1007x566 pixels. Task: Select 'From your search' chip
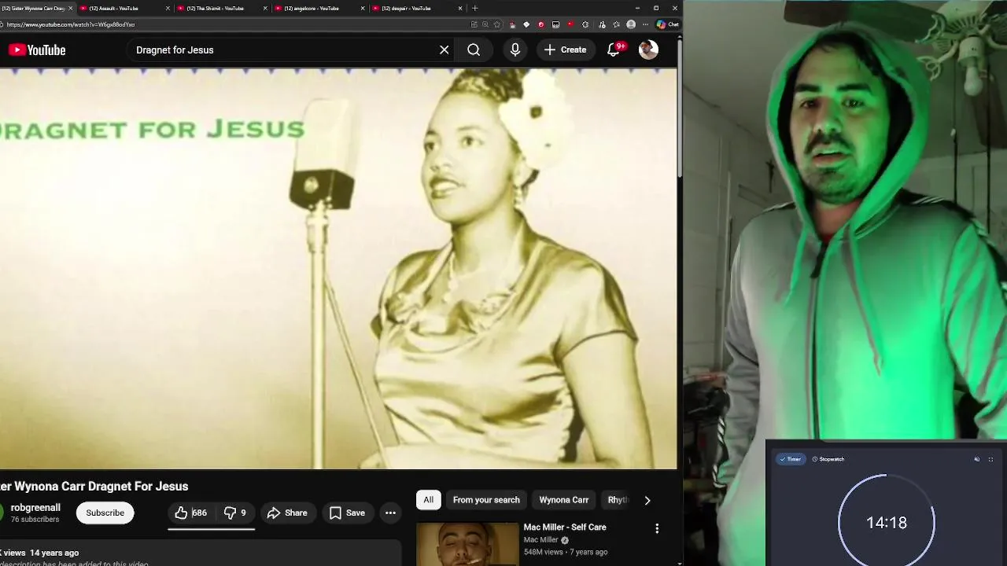(x=486, y=500)
